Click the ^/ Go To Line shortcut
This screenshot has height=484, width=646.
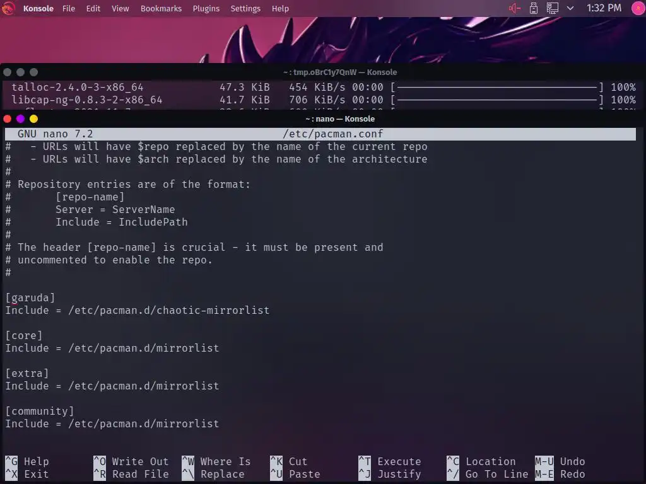click(x=488, y=475)
